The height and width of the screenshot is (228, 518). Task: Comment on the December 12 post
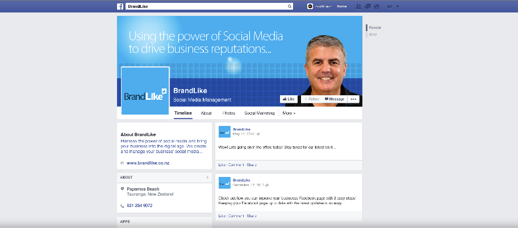[236, 216]
